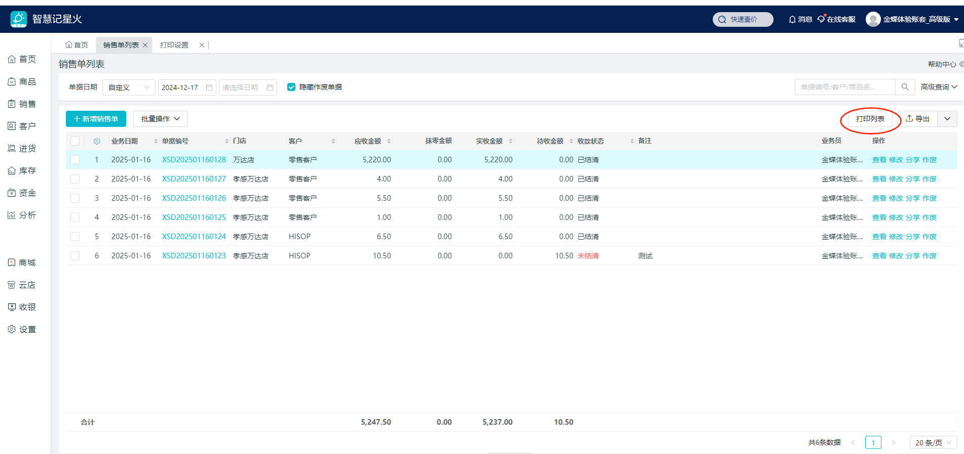Click the 快速查价 search box

point(743,19)
